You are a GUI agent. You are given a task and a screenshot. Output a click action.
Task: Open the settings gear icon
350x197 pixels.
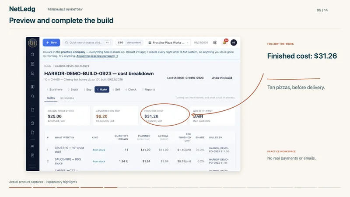(215, 42)
